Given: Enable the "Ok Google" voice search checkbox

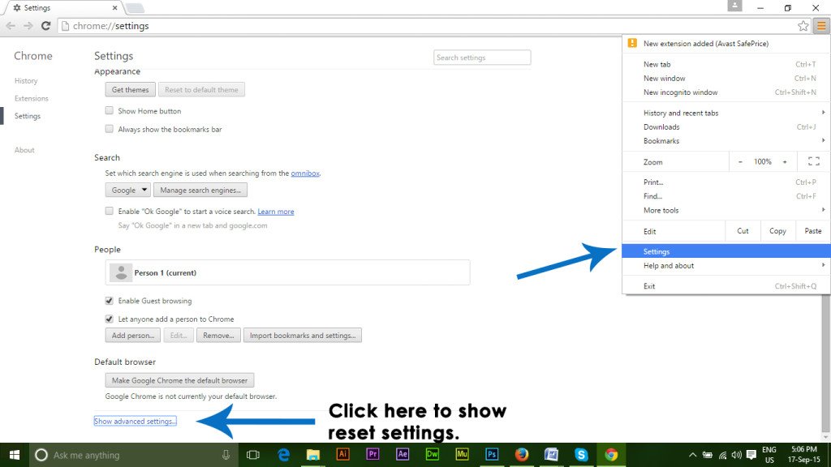Looking at the screenshot, I should (x=110, y=211).
